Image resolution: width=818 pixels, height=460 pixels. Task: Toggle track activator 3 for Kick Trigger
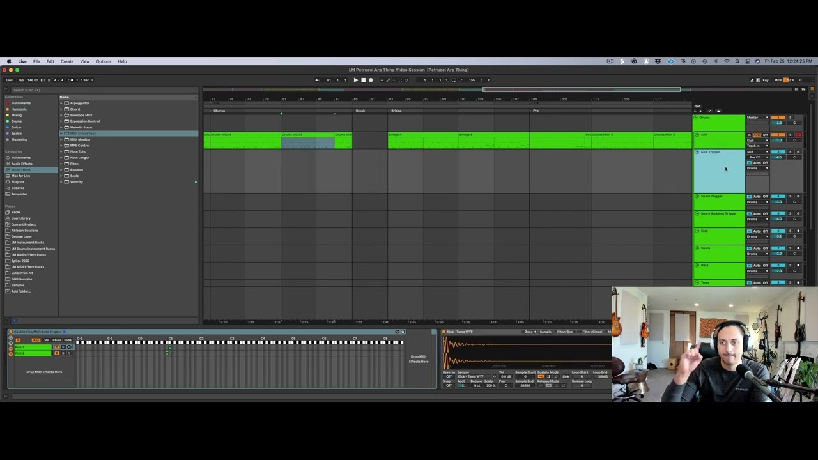778,152
